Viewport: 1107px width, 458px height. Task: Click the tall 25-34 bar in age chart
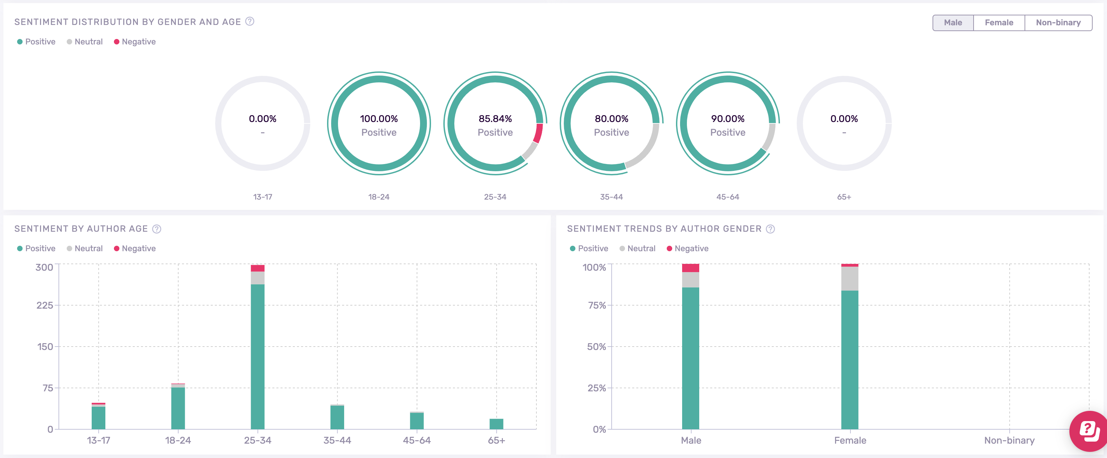(257, 356)
